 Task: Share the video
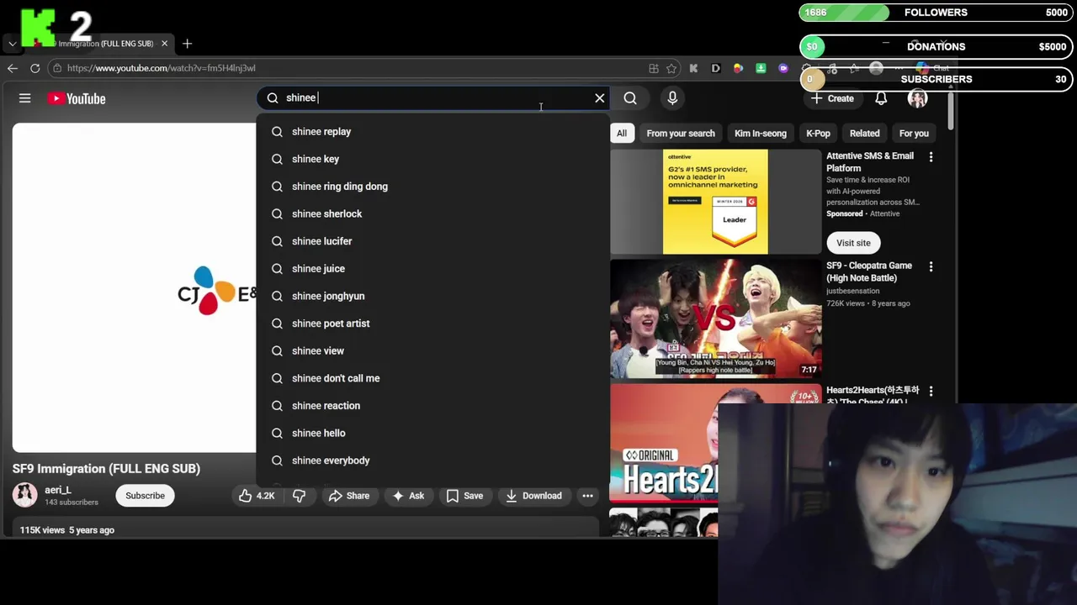click(348, 496)
